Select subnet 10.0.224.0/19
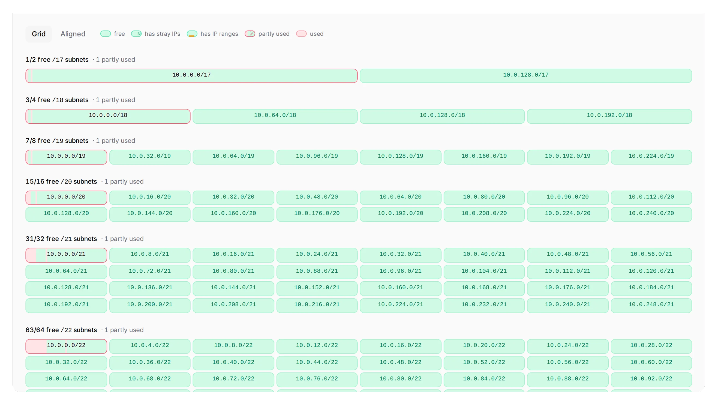The image size is (709, 396). pyautogui.click(x=651, y=157)
